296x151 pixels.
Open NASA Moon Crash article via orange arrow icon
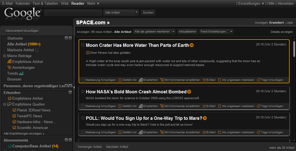tap(189, 92)
